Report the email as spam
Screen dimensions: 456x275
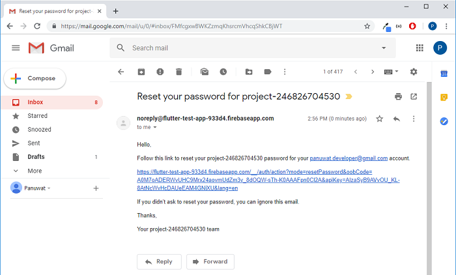coord(160,72)
